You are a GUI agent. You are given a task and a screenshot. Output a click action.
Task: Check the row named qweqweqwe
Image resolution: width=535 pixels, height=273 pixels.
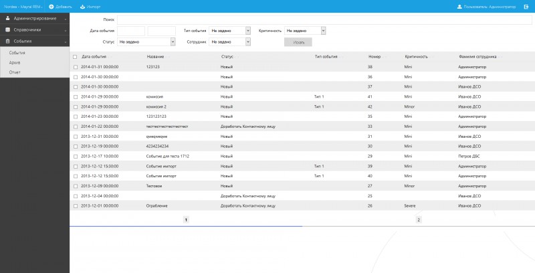(x=76, y=136)
